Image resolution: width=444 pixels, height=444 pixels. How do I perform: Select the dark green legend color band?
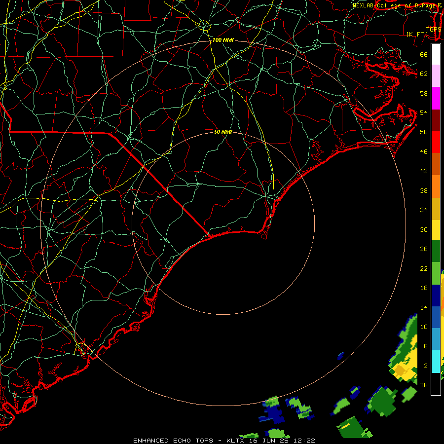point(436,251)
